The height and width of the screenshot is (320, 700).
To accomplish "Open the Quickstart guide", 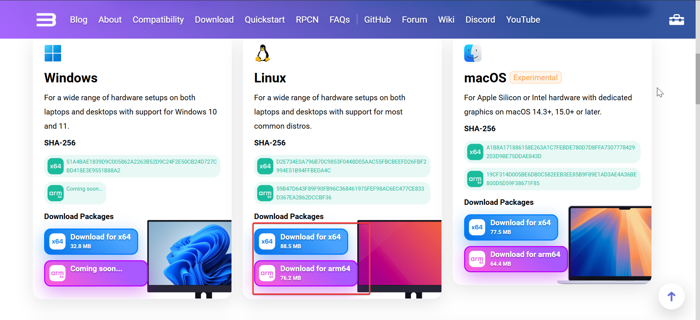I will tap(265, 20).
